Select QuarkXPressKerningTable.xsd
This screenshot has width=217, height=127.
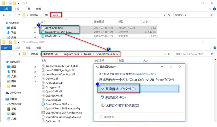pos(63,117)
